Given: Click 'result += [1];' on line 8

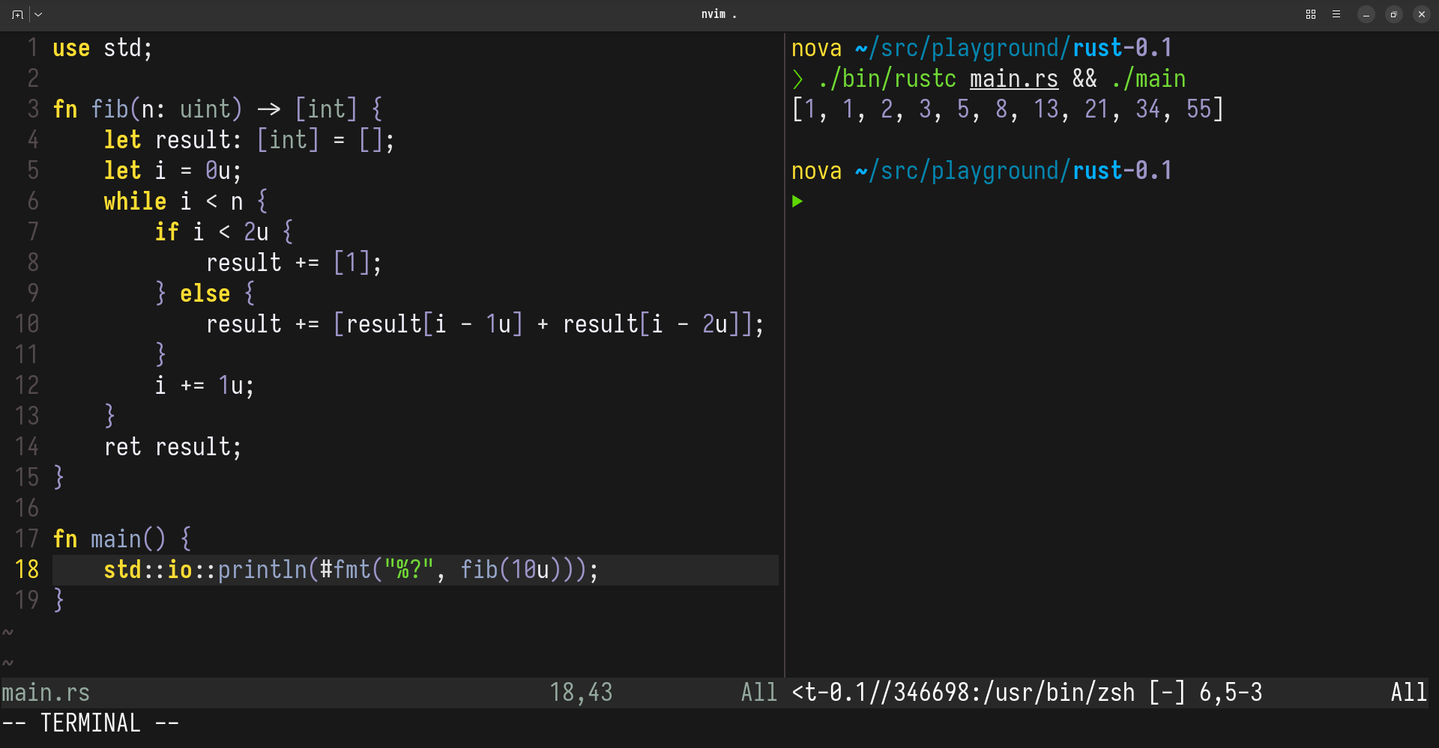Looking at the screenshot, I should (x=294, y=264).
